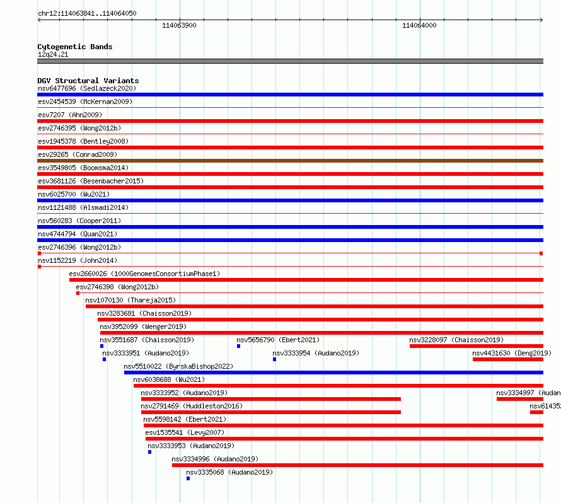The width and height of the screenshot is (561, 503).
Task: Click the blue nsv5656790 marker square
Action: pyautogui.click(x=239, y=346)
